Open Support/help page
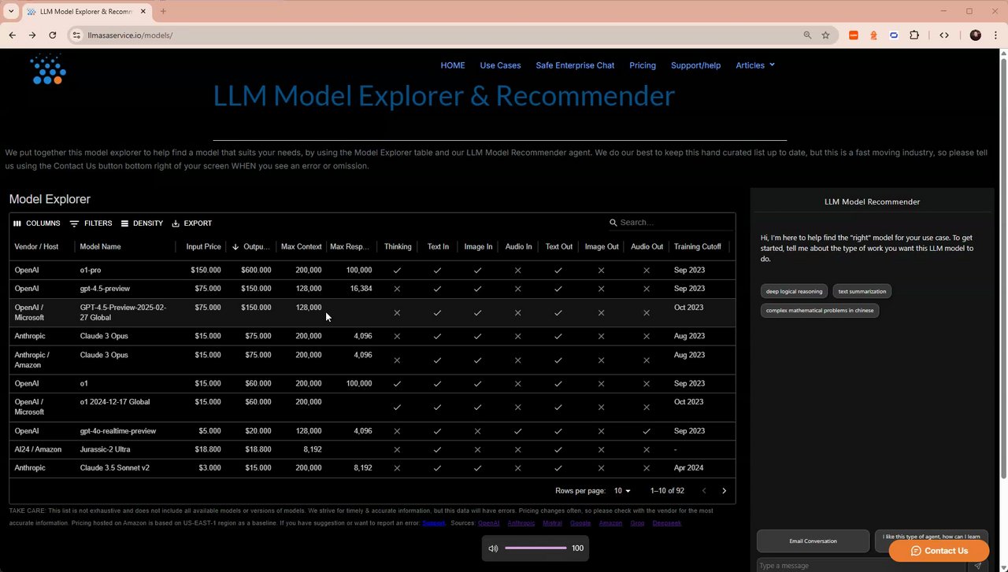Viewport: 1008px width, 572px height. point(695,65)
